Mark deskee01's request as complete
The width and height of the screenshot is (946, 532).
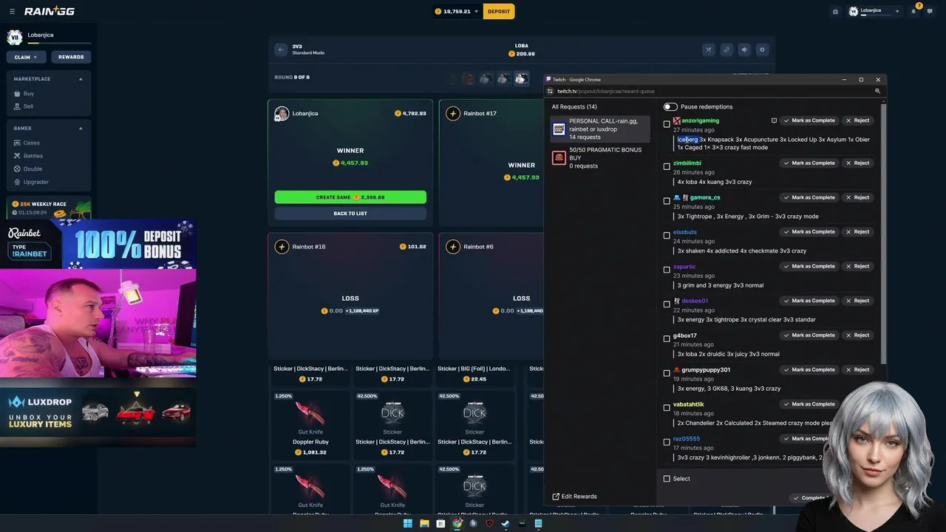click(809, 301)
